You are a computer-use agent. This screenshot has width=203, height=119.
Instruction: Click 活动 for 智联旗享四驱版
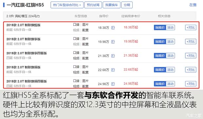tap(170, 56)
